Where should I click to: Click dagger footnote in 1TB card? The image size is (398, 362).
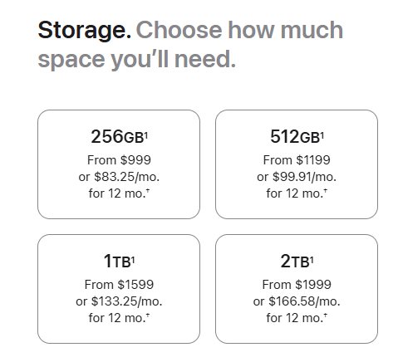pos(148,315)
